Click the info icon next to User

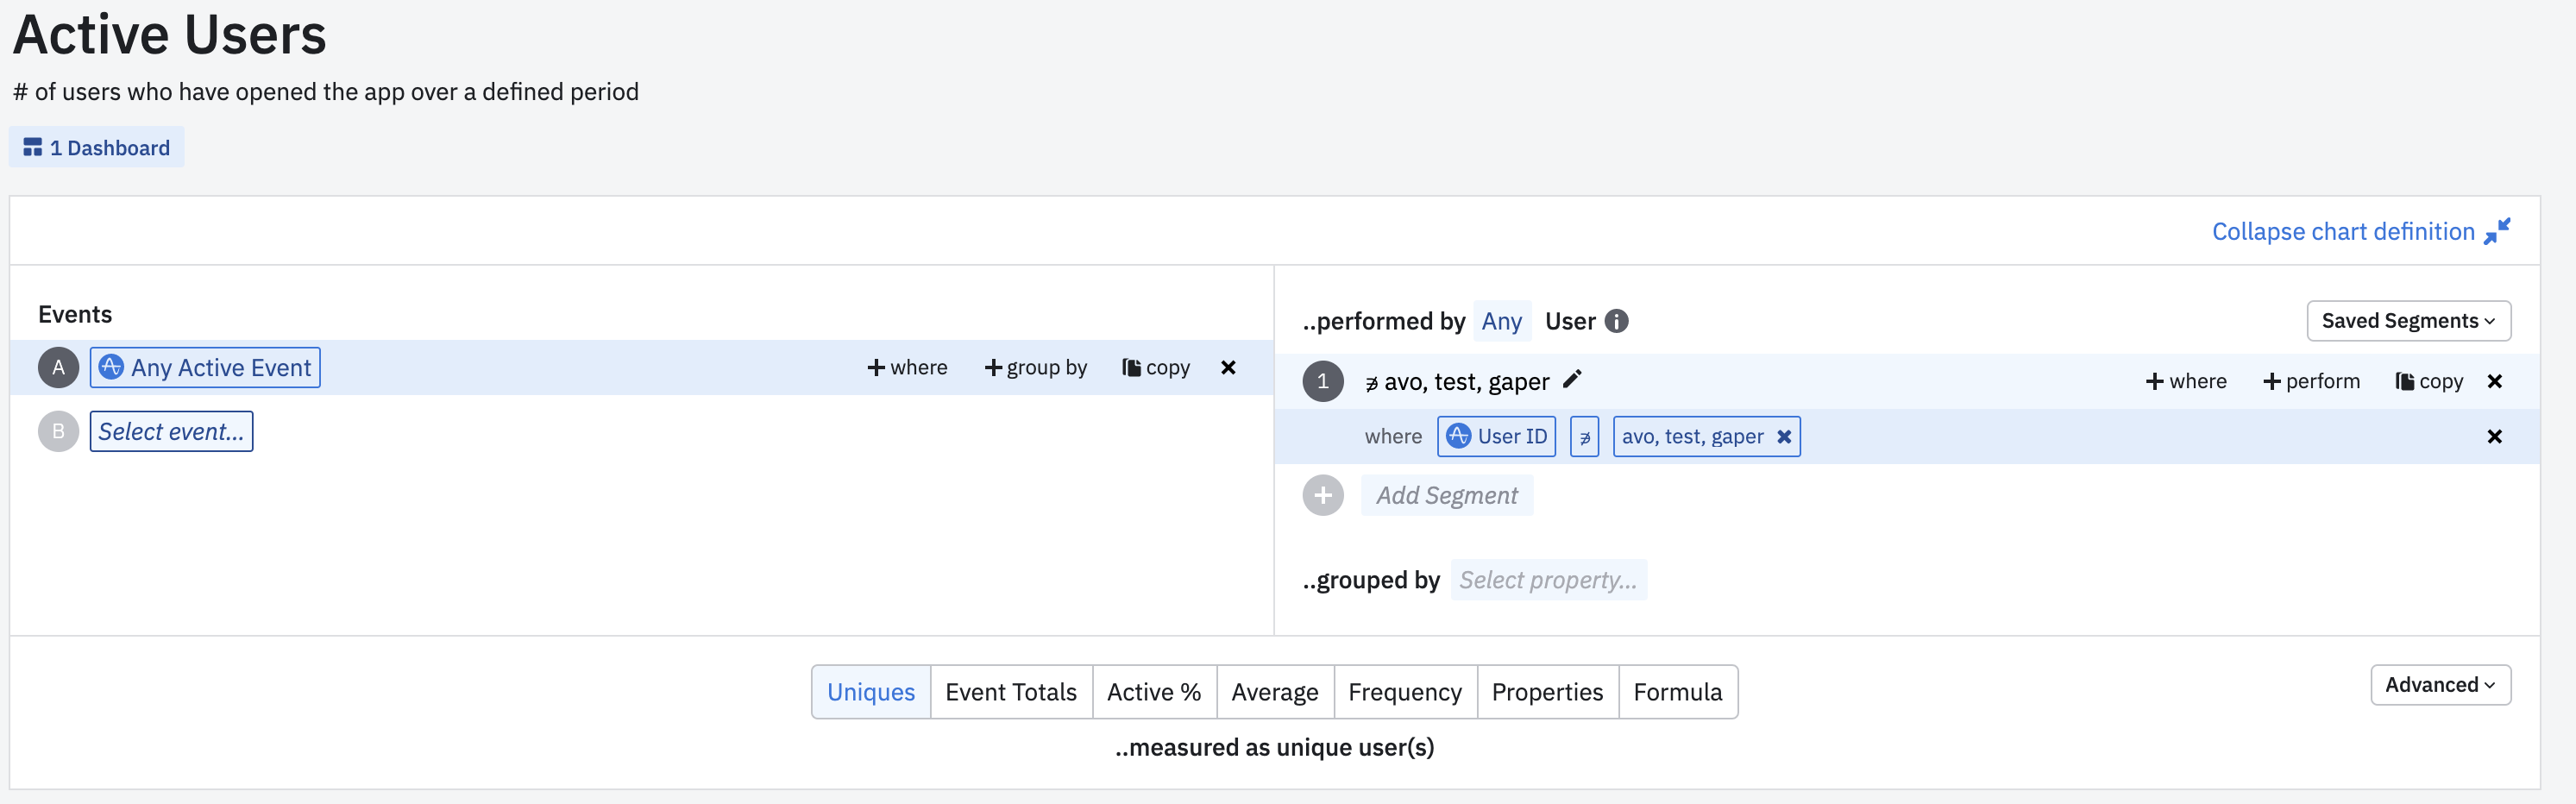click(1616, 321)
